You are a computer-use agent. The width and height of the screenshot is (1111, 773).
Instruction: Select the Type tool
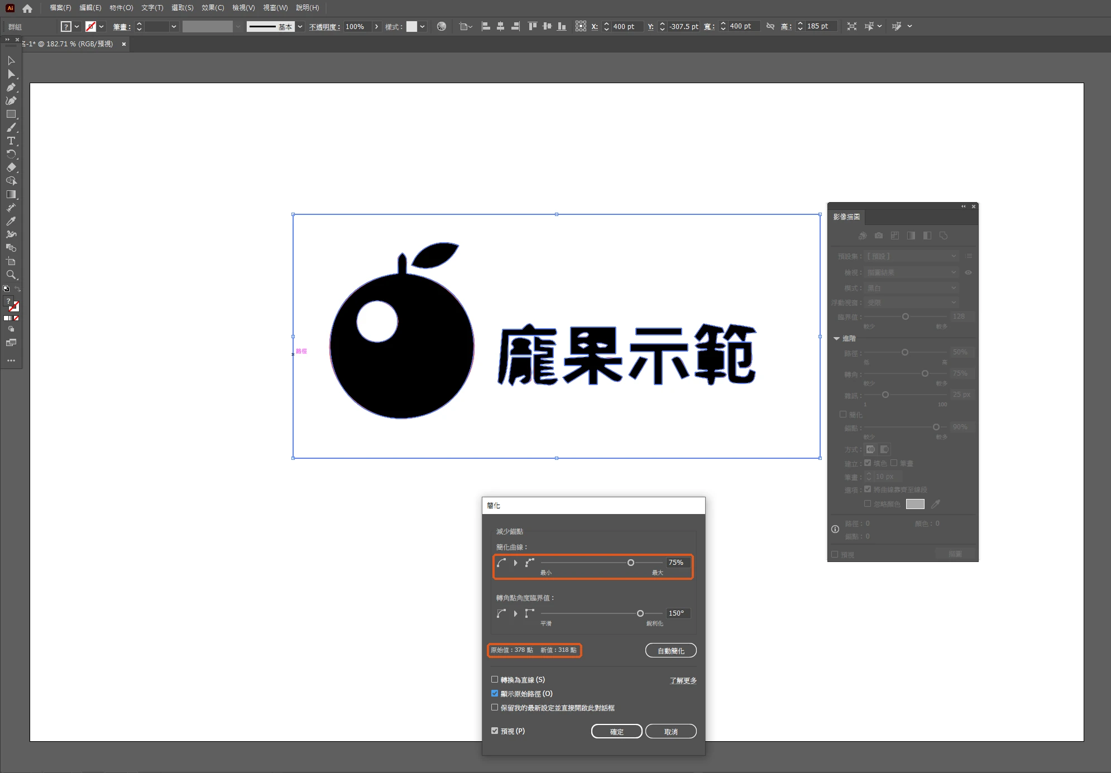(x=11, y=141)
